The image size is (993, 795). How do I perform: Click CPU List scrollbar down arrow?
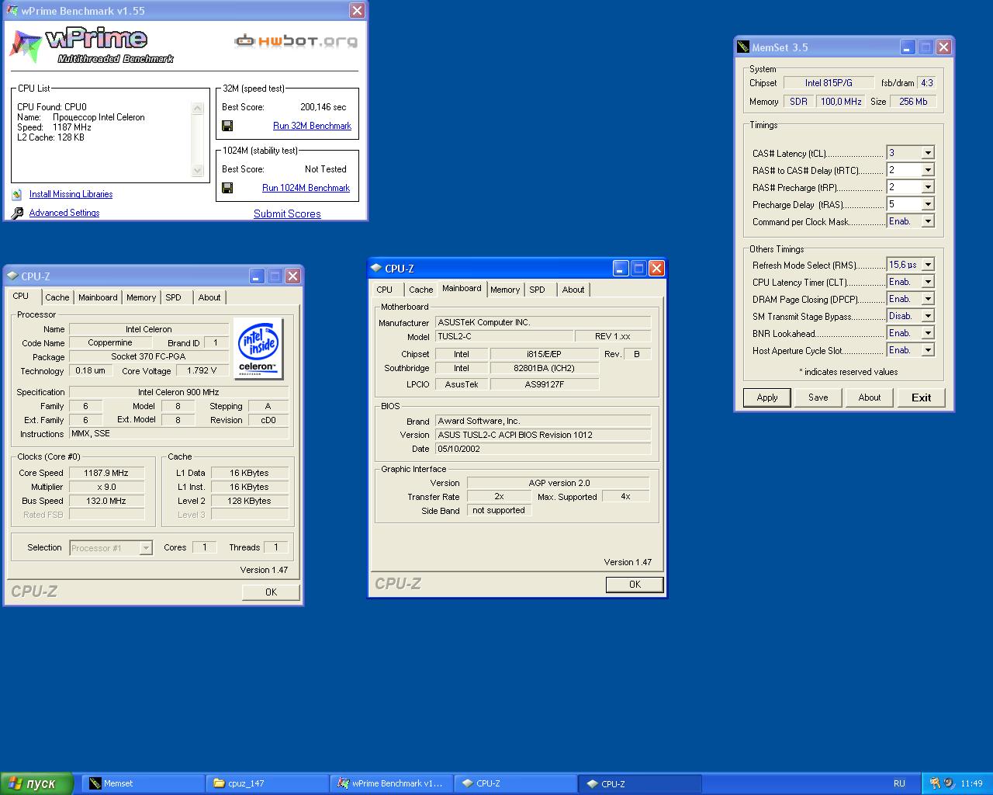(x=197, y=171)
